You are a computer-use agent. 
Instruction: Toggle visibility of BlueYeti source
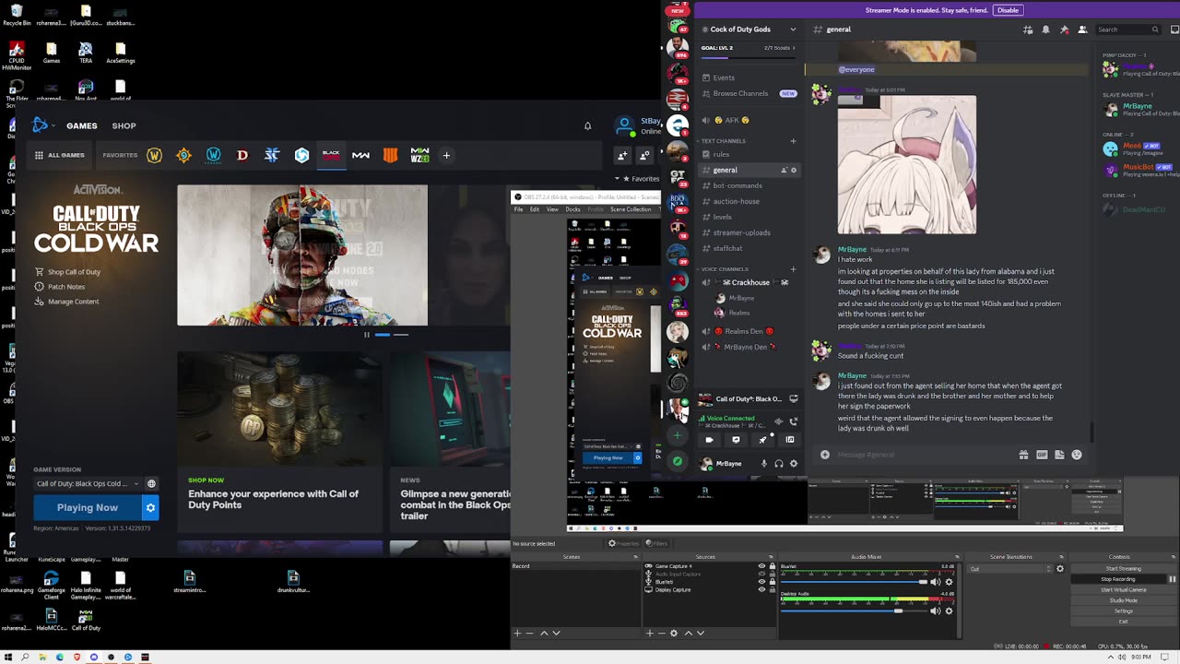pyautogui.click(x=761, y=582)
